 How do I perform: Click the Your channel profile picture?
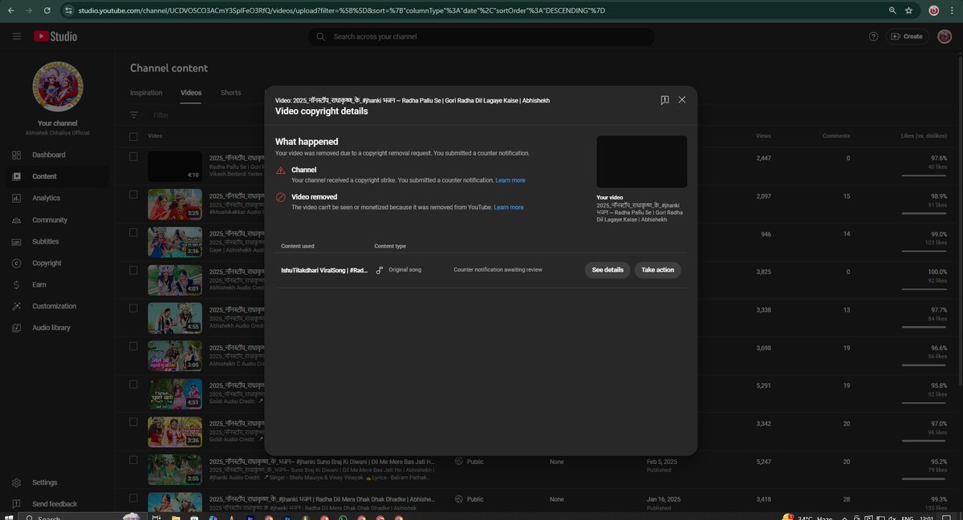(58, 87)
